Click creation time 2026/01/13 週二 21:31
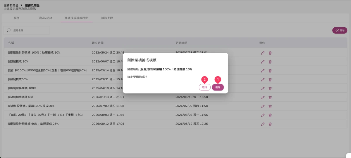 tap(108, 97)
